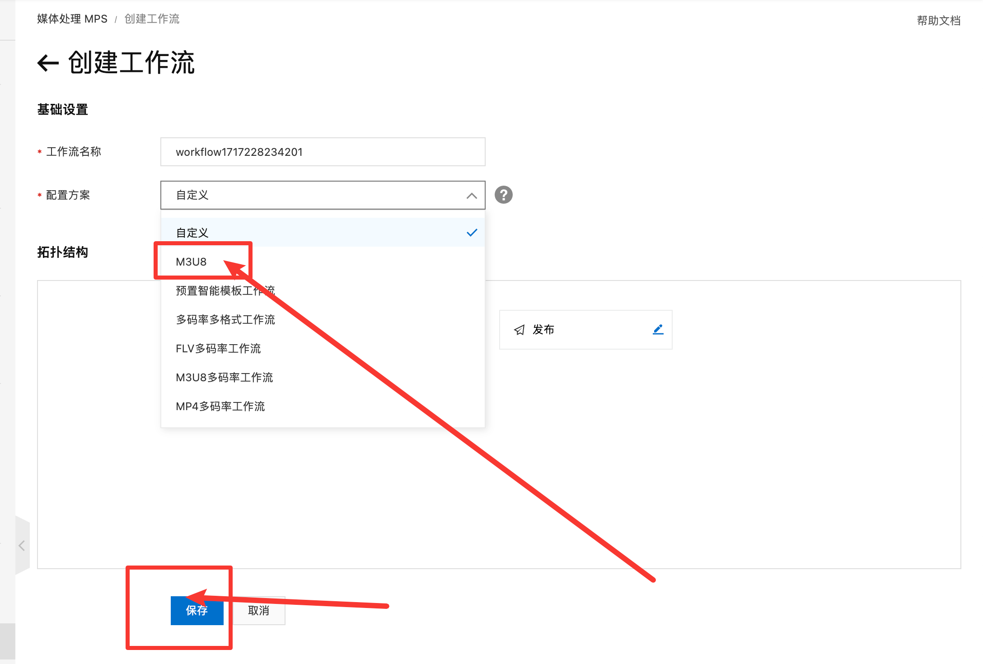Collapse the left sidebar with the arrow handle
983x664 pixels.
(22, 545)
